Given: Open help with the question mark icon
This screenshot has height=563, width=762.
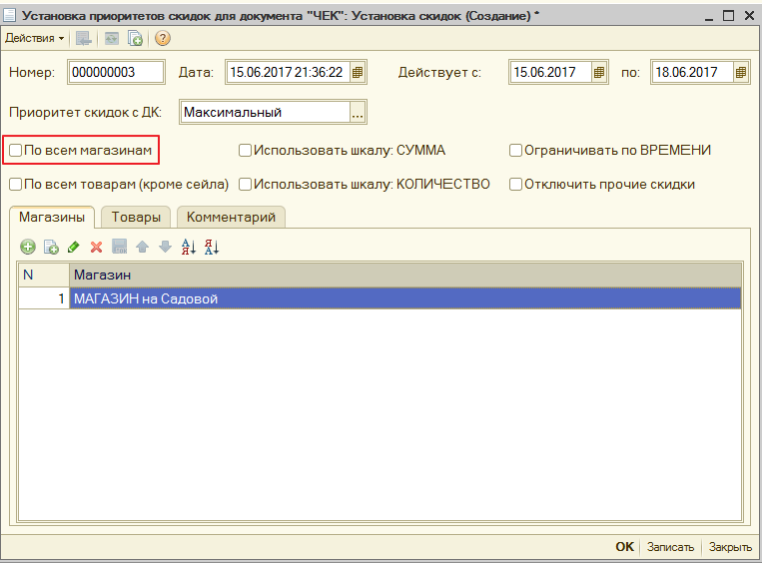Looking at the screenshot, I should click(163, 38).
